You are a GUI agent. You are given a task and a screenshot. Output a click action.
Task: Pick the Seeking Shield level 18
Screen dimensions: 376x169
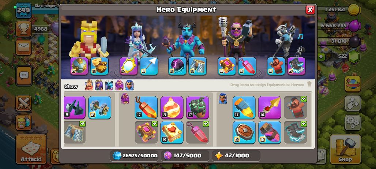click(244, 132)
